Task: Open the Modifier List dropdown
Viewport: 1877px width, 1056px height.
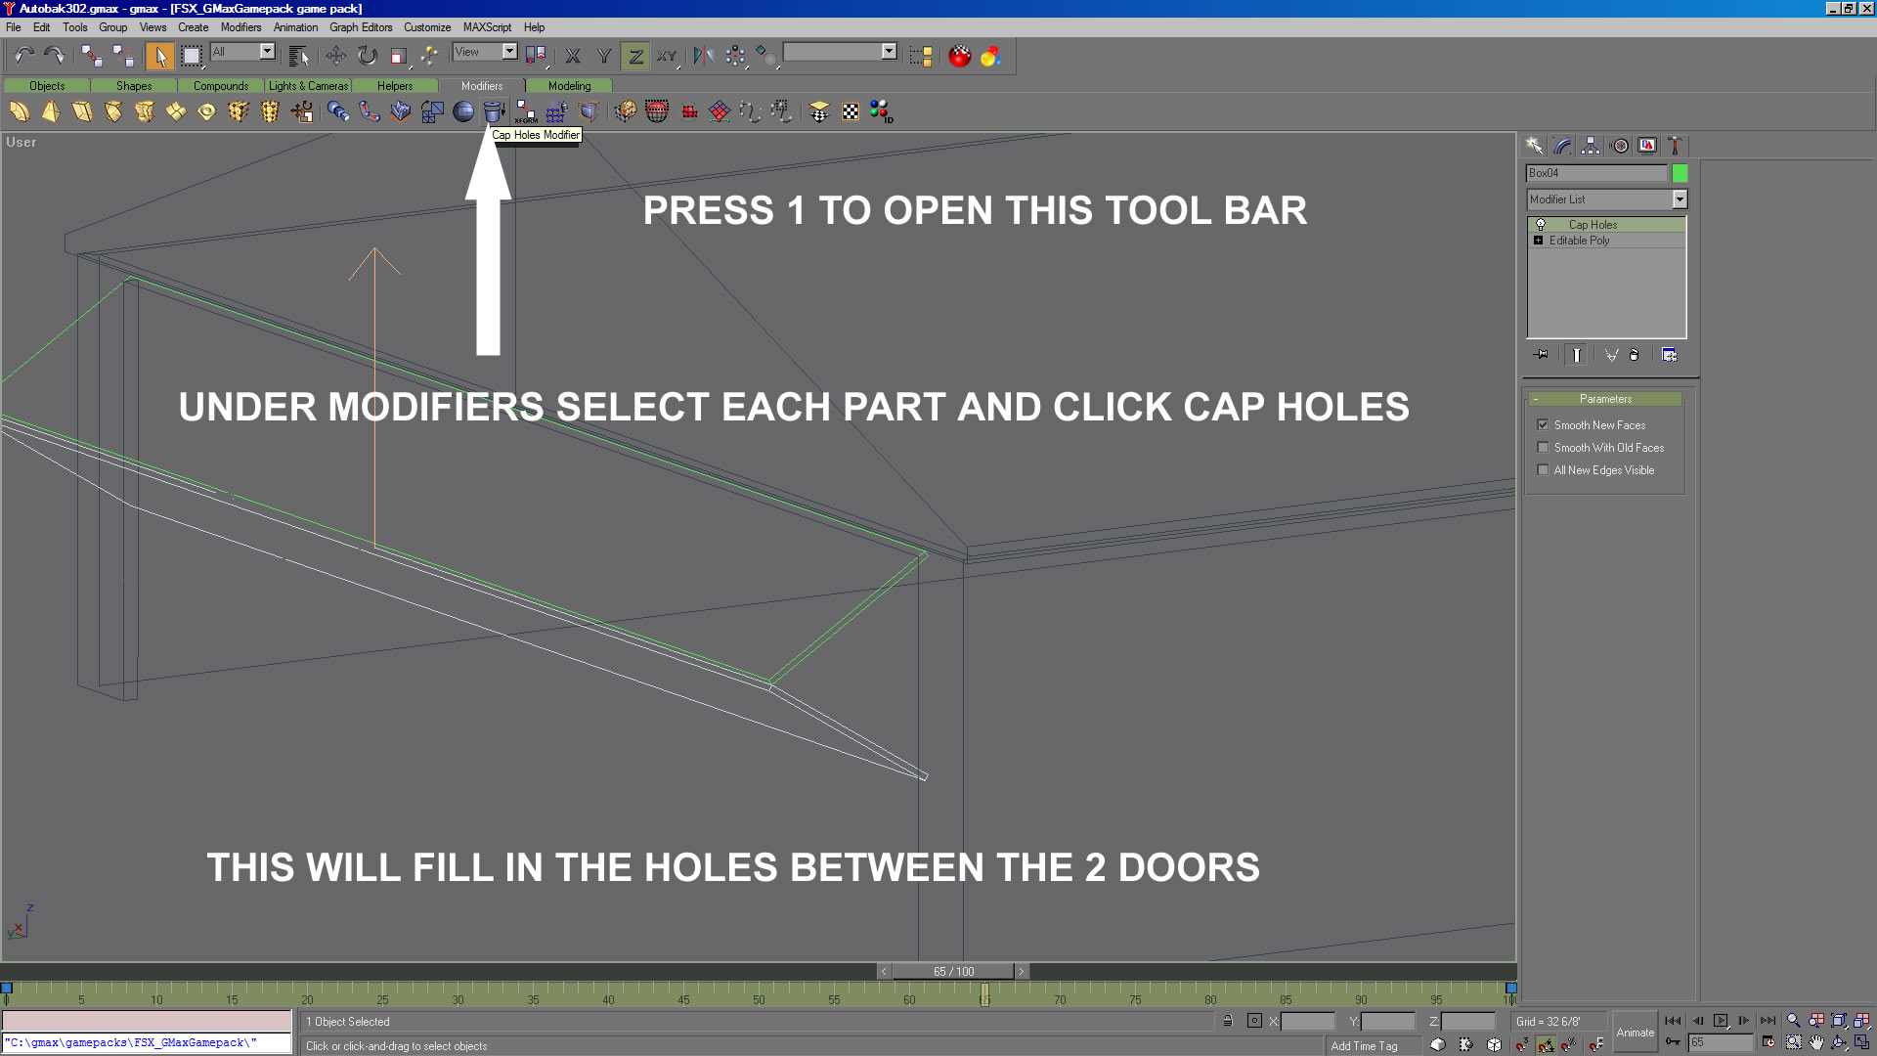Action: tap(1679, 199)
